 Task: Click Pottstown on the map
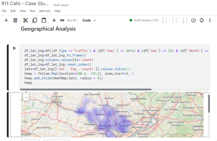point(79,112)
